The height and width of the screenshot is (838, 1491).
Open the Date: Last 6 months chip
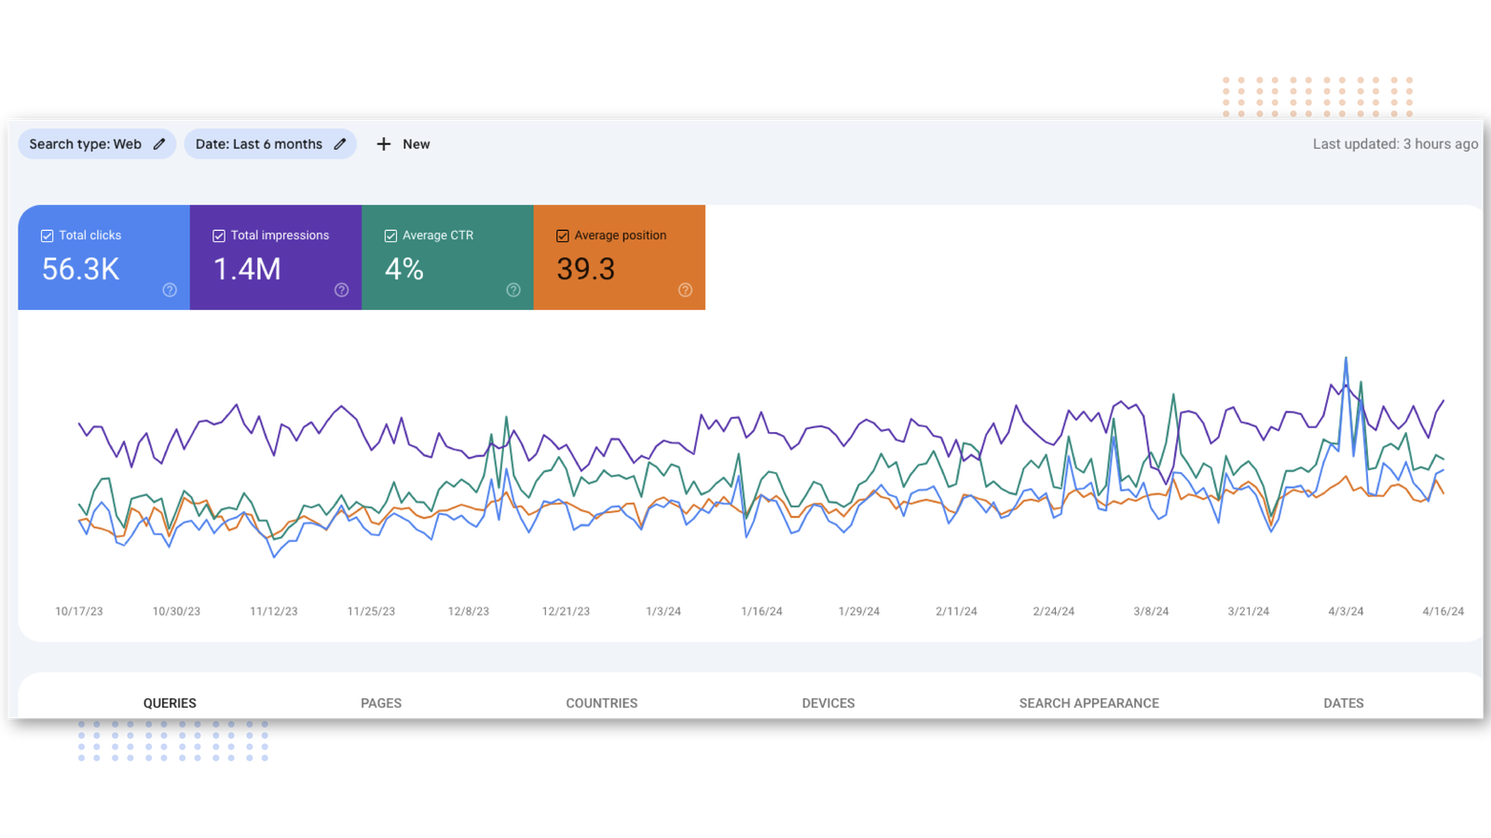point(258,144)
